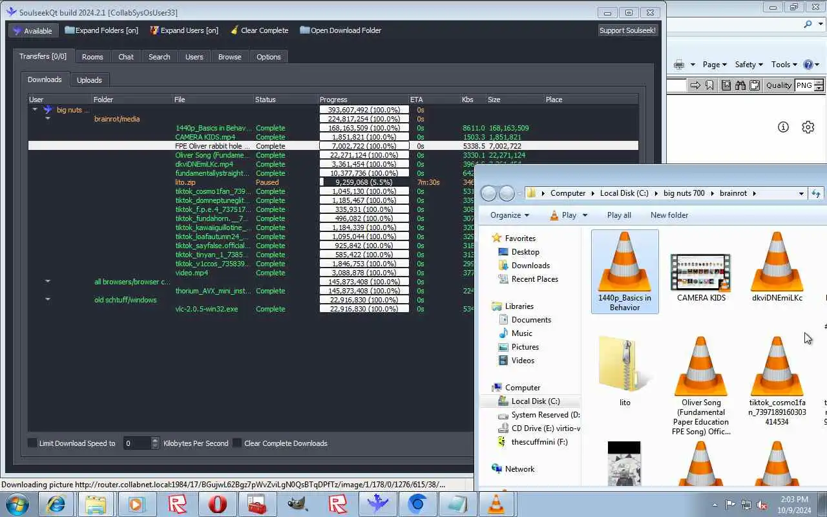827x517 pixels.
Task: Click vlc-2.0.5-win32.exe progress bar
Action: 364,309
